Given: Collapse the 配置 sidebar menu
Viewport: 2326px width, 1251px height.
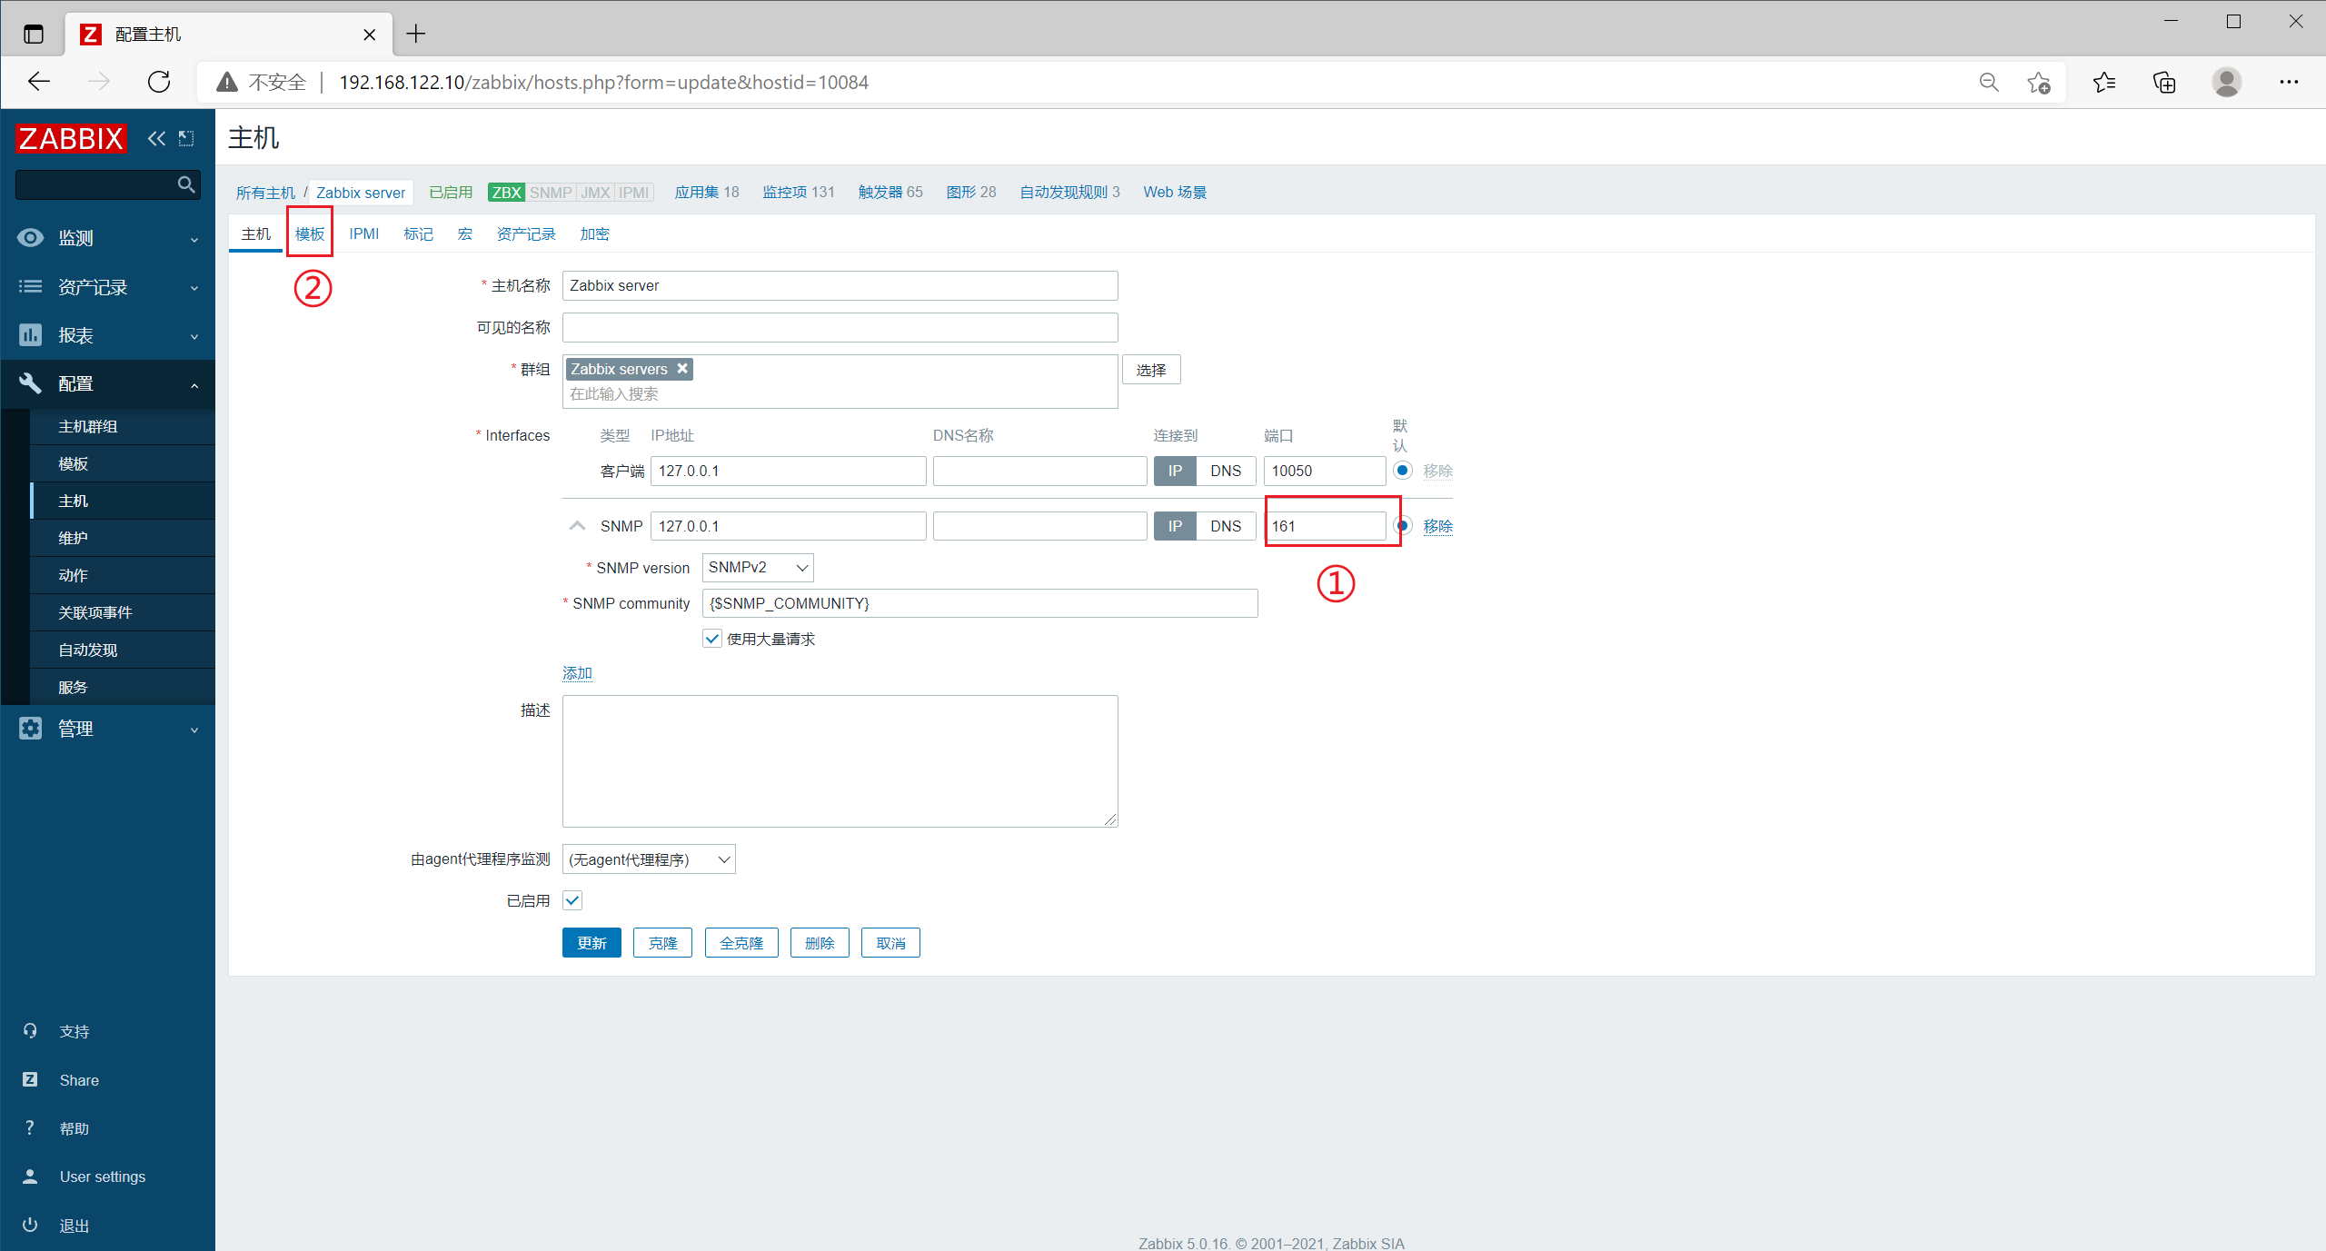Looking at the screenshot, I should (194, 385).
